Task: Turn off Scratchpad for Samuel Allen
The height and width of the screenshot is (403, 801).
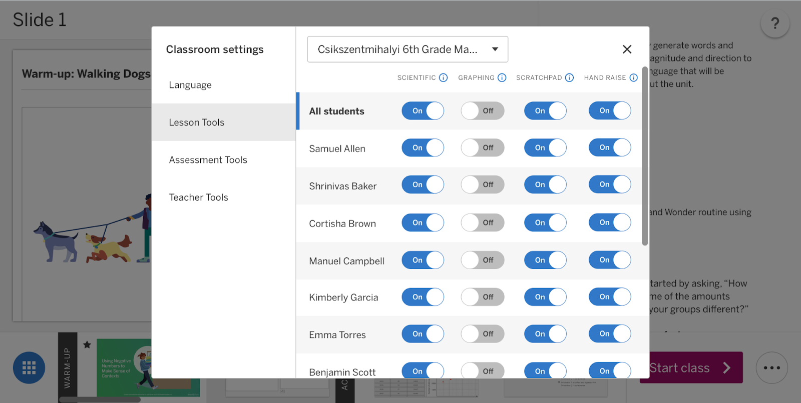Action: click(x=545, y=147)
